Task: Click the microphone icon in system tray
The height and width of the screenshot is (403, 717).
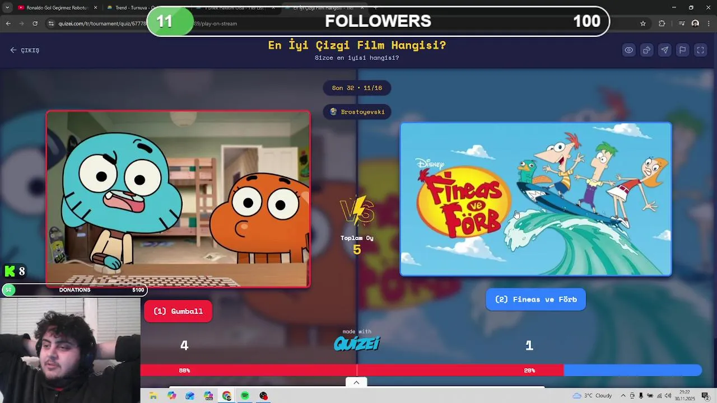Action: (641, 396)
